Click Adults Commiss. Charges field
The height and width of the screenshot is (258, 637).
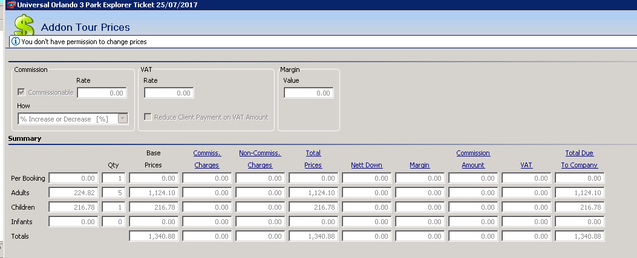[207, 193]
